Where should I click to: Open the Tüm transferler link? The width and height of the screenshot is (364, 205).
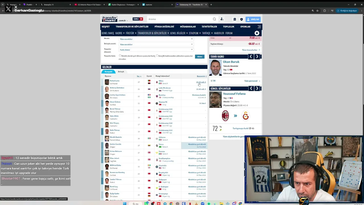click(x=251, y=50)
